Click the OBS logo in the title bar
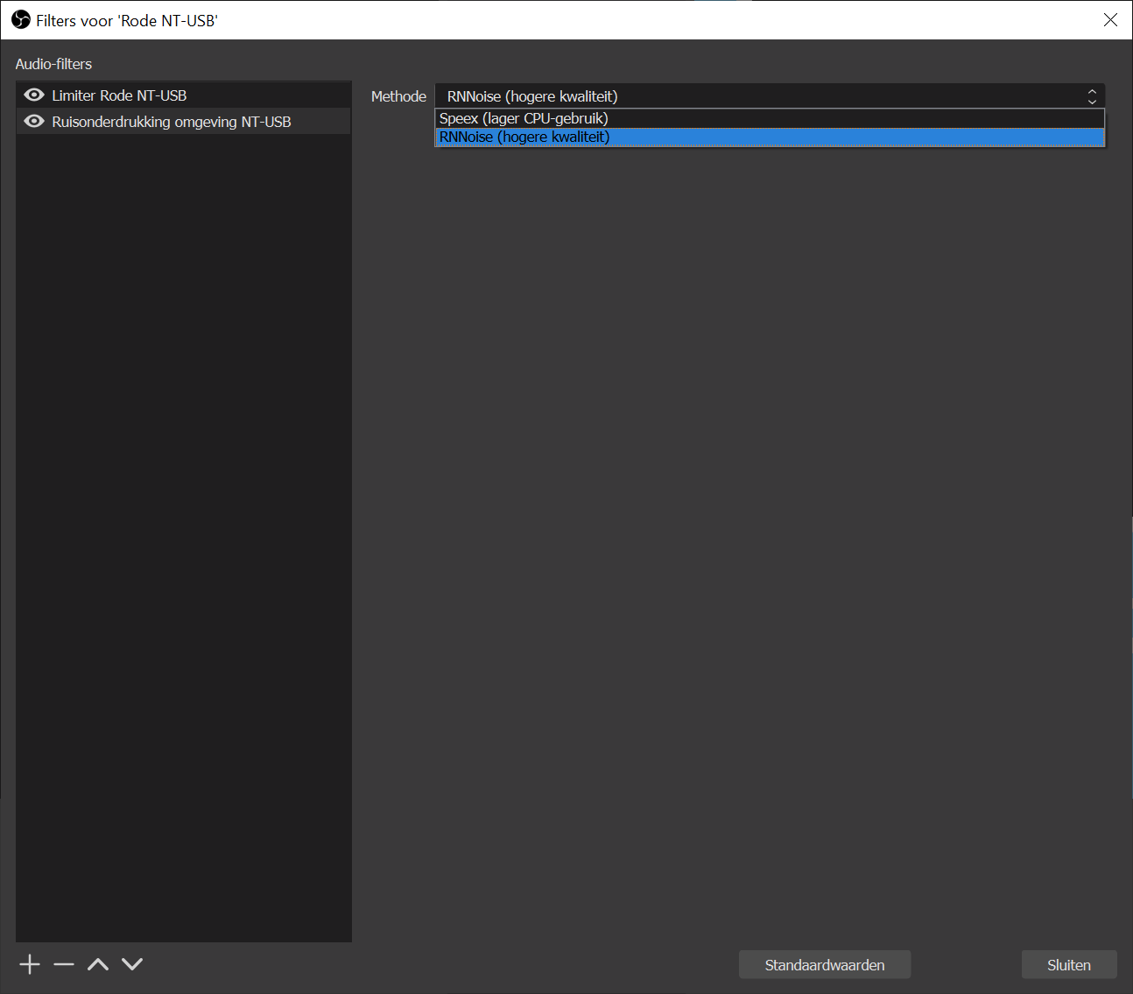Screen dimensions: 1133x994 tap(21, 20)
